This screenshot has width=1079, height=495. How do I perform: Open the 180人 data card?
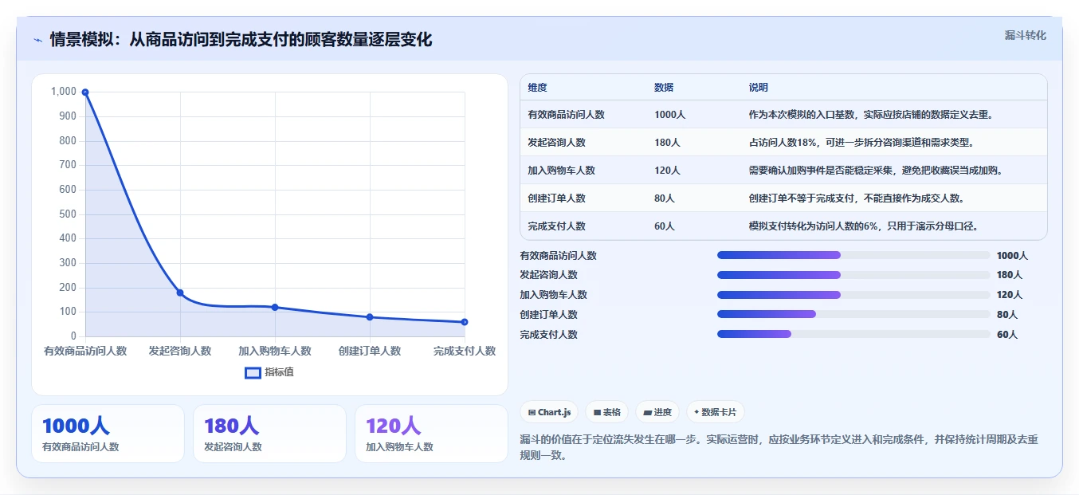pos(269,434)
